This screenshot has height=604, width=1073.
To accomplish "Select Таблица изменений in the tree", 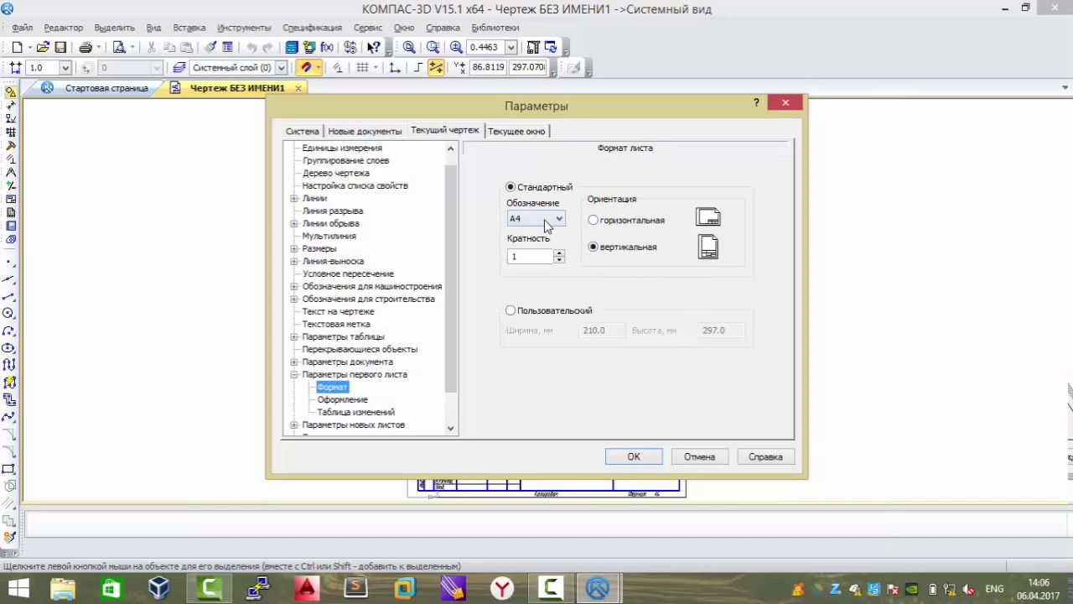I will [355, 413].
